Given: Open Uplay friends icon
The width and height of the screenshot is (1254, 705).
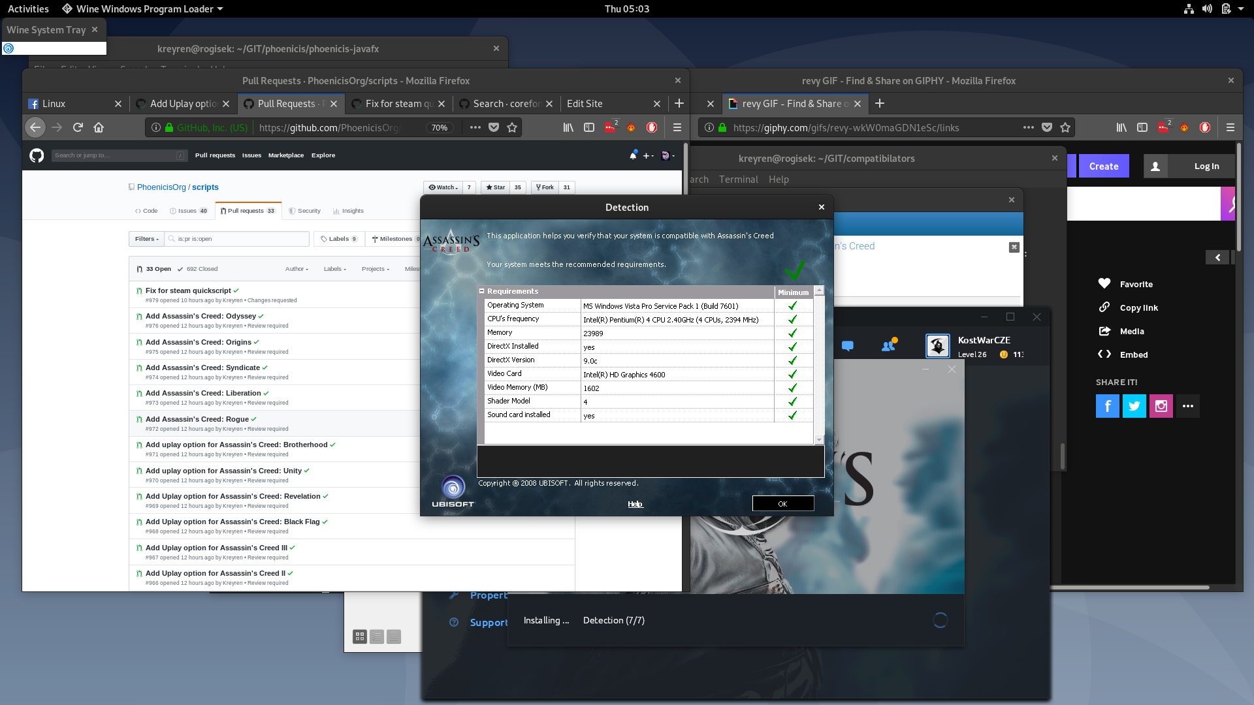Looking at the screenshot, I should pyautogui.click(x=889, y=345).
